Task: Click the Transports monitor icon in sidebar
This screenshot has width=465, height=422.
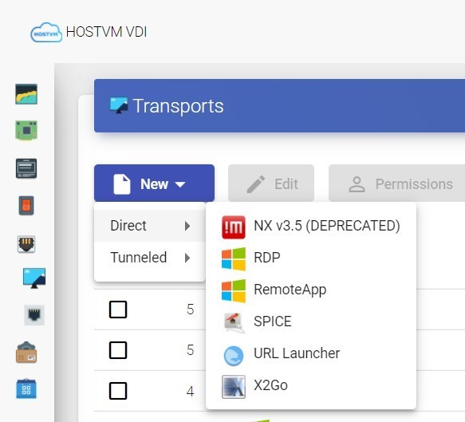Action: [x=34, y=278]
